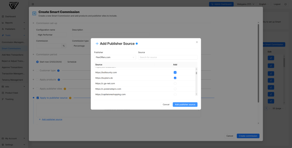The height and width of the screenshot is (148, 292).
Task: Open the Publisher dropdown showing FlexOffers.com
Action: 115,57
